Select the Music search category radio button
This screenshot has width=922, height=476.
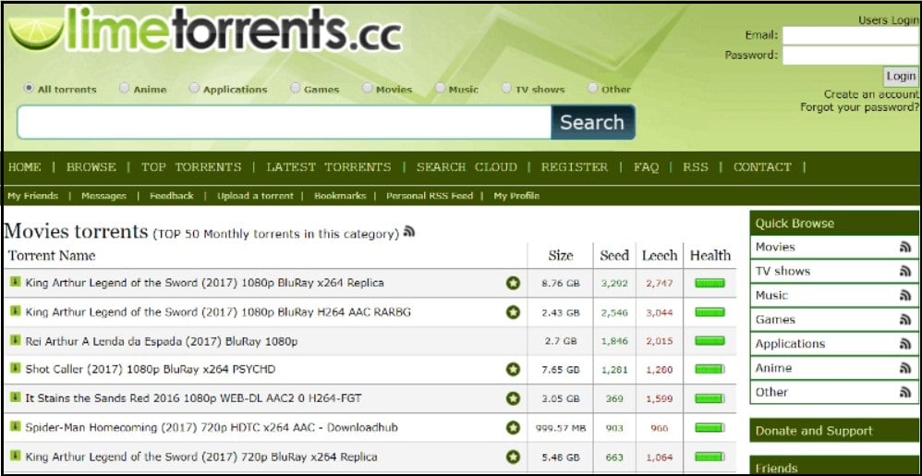(440, 88)
